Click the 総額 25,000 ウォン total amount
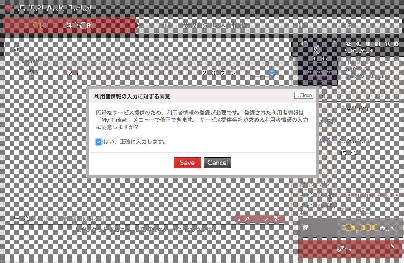Image resolution: width=404 pixels, height=263 pixels. (369, 228)
